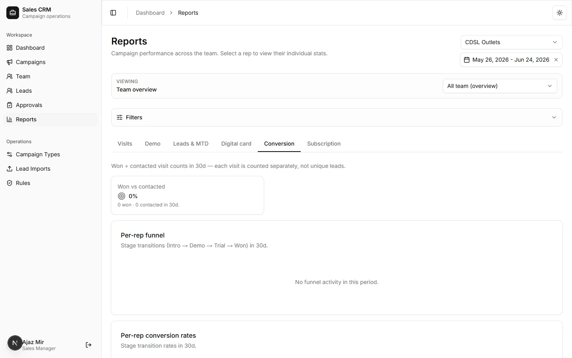The image size is (572, 358).
Task: Click the Campaigns megaphone icon
Action: (10, 62)
